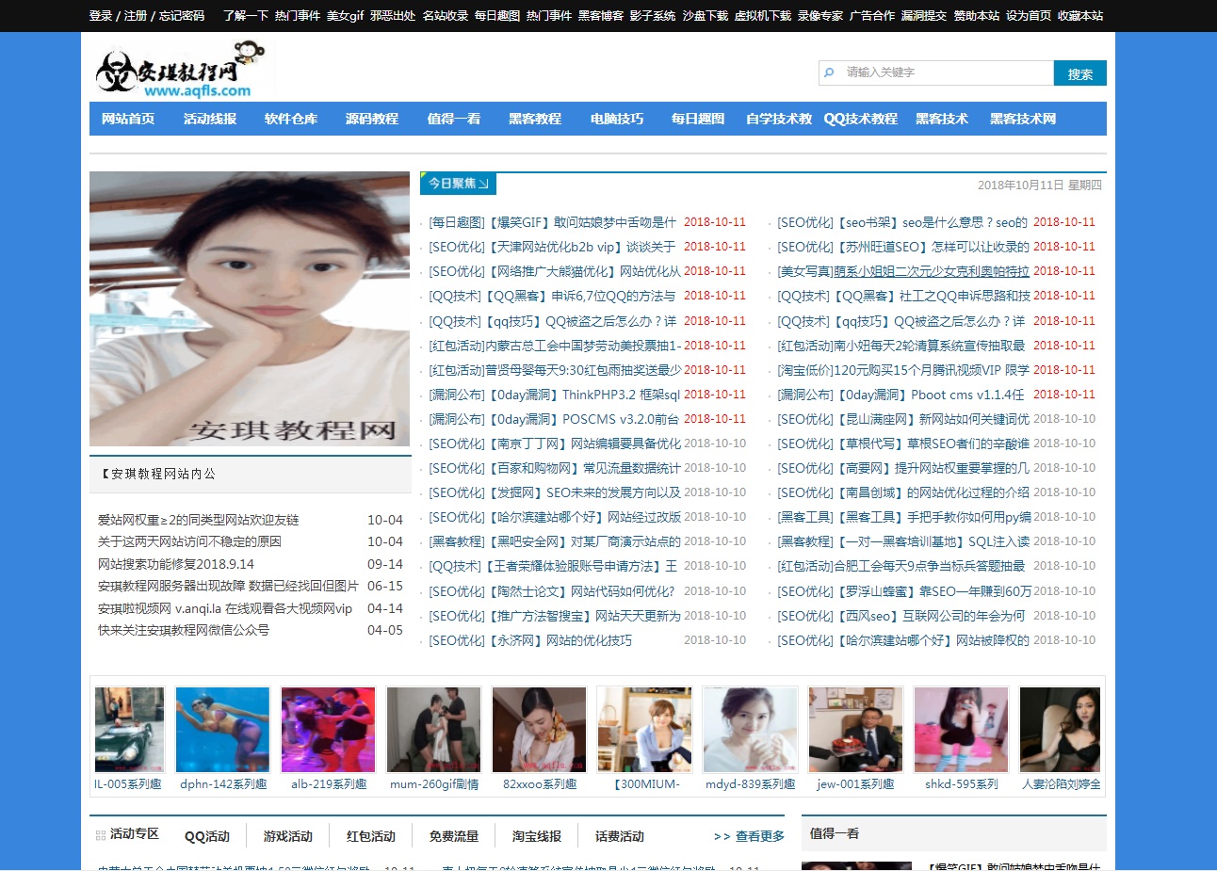Go to the 黑客教程 navigation item

[535, 119]
